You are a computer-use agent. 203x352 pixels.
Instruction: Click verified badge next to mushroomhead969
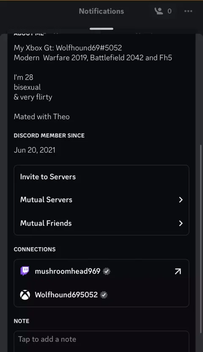[107, 271]
